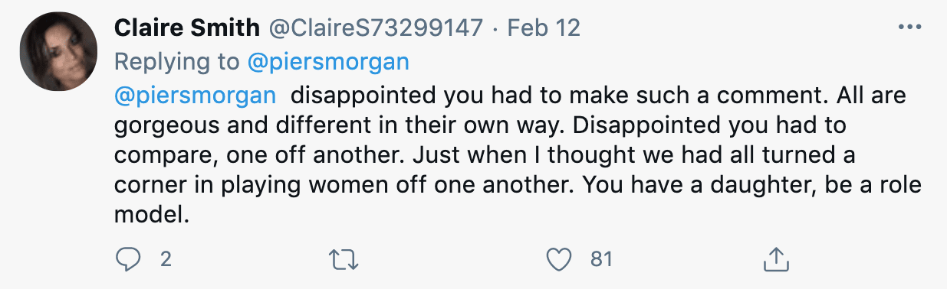Viewport: 947px width, 289px height.
Task: Click the Feb 12 timestamp
Action: tap(544, 28)
